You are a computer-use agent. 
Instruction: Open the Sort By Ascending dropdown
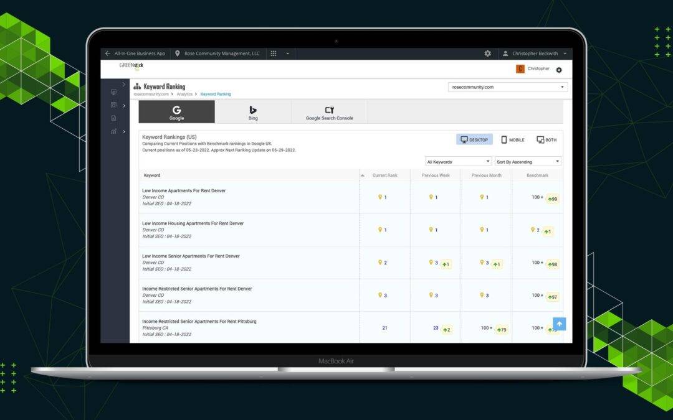527,161
